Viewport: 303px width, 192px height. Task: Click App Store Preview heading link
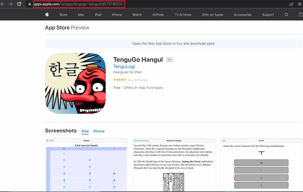click(67, 28)
